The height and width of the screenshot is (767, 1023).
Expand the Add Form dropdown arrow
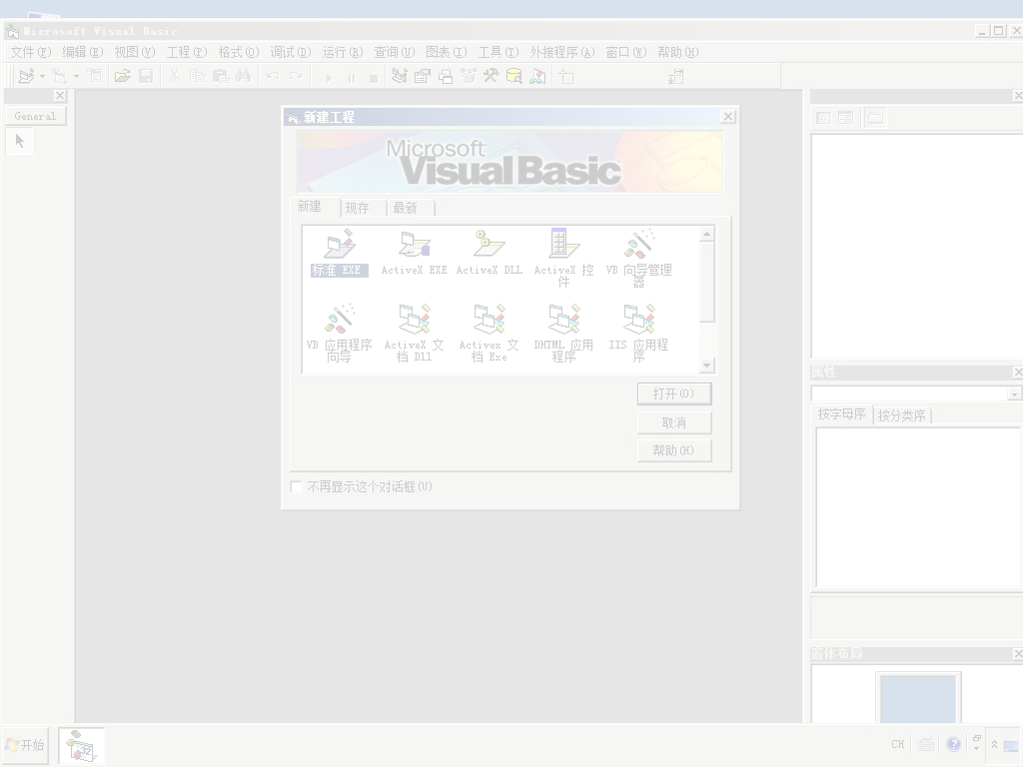point(76,76)
